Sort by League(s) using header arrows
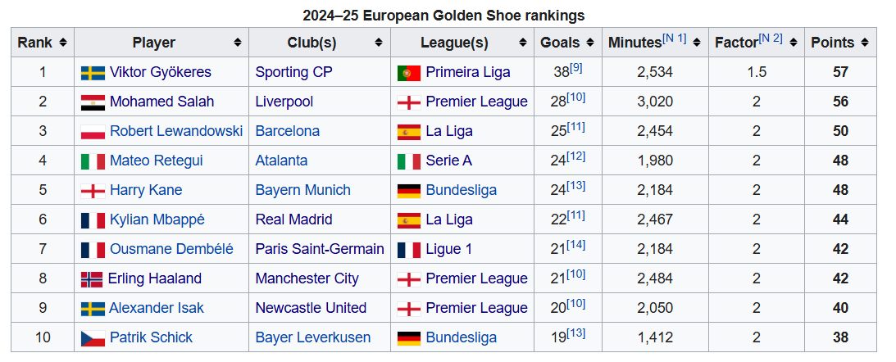This screenshot has width=896, height=362. pos(522,43)
